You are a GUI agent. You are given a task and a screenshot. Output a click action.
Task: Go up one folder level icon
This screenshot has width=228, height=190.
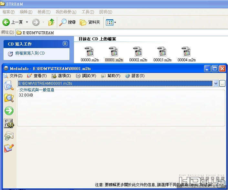click(51, 22)
